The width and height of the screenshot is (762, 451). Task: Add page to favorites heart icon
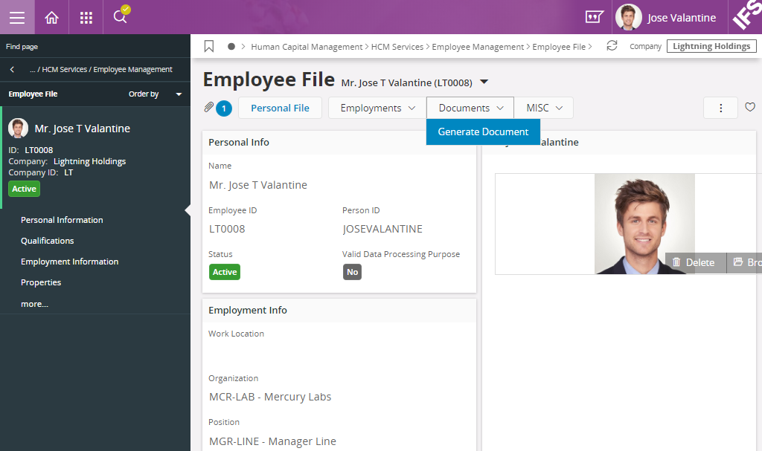(x=750, y=108)
